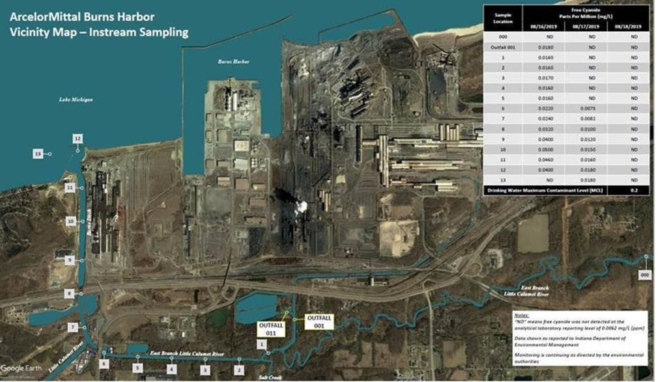This screenshot has height=382, width=667.
Task: Click the 'Sample Location' table header
Action: [x=503, y=18]
